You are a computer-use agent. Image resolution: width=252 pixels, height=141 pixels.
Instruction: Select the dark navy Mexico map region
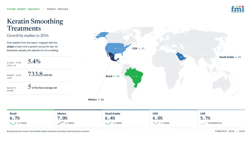tap(113, 57)
